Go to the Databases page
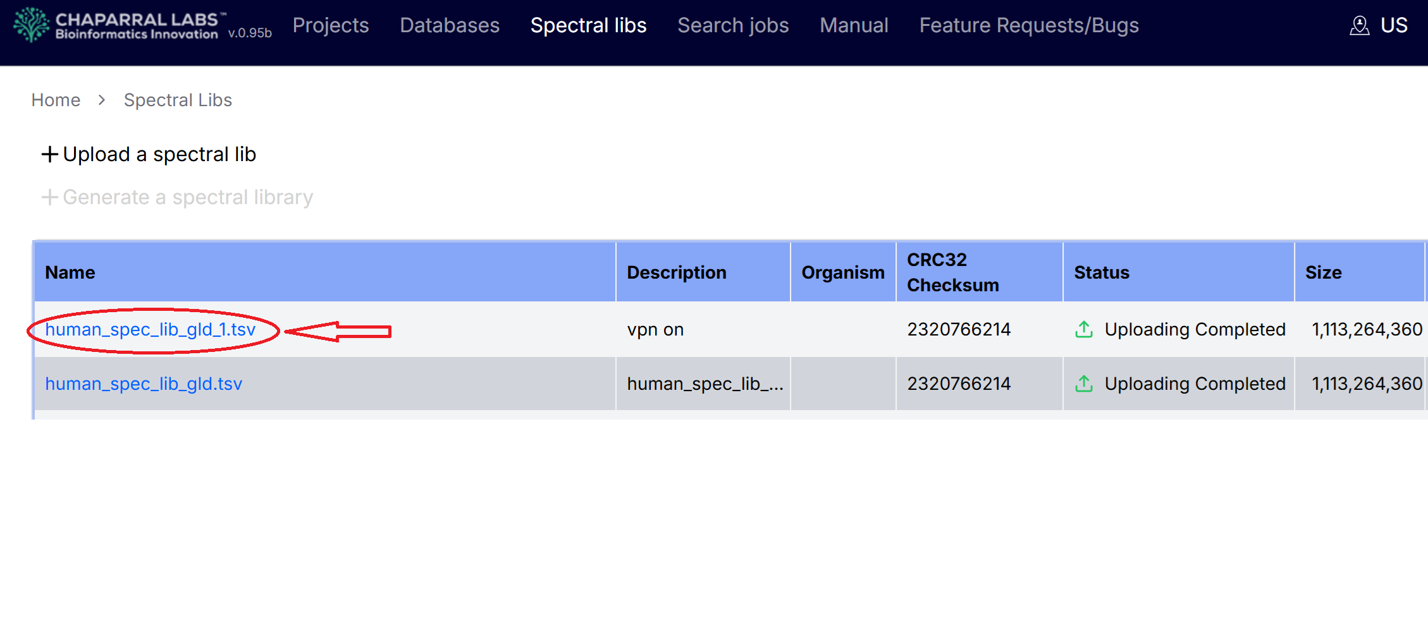The width and height of the screenshot is (1428, 623). (x=449, y=25)
